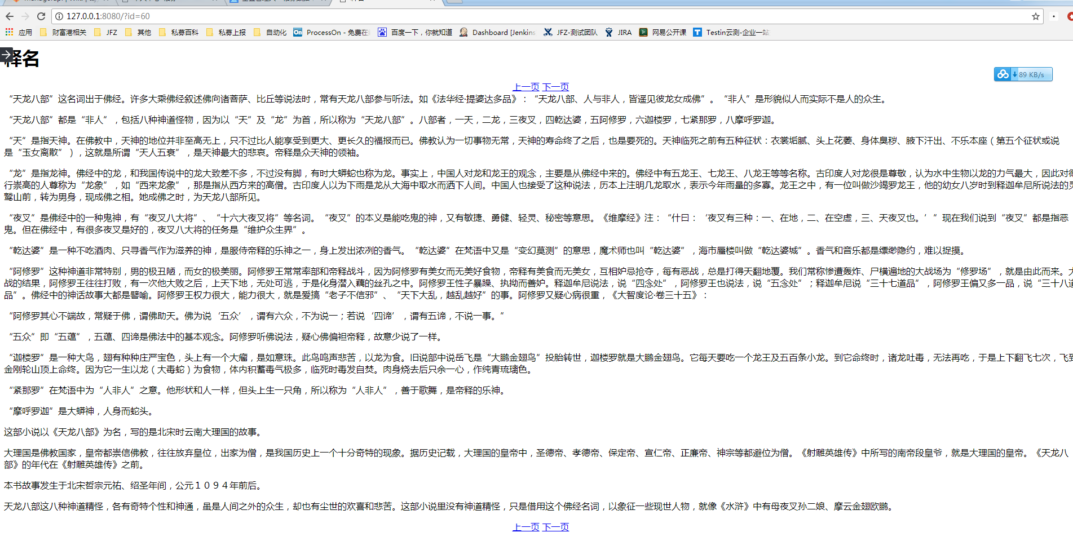Image resolution: width=1073 pixels, height=541 pixels.
Task: Open the 自动化 bookmark folder
Action: [270, 32]
